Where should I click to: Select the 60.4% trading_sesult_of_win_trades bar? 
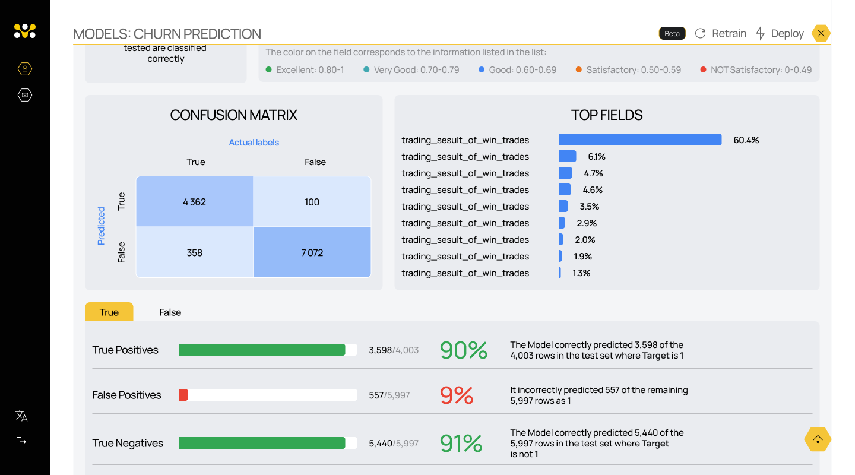coord(639,140)
